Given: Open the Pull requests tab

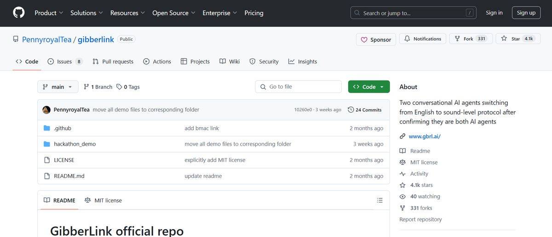Looking at the screenshot, I should point(113,62).
